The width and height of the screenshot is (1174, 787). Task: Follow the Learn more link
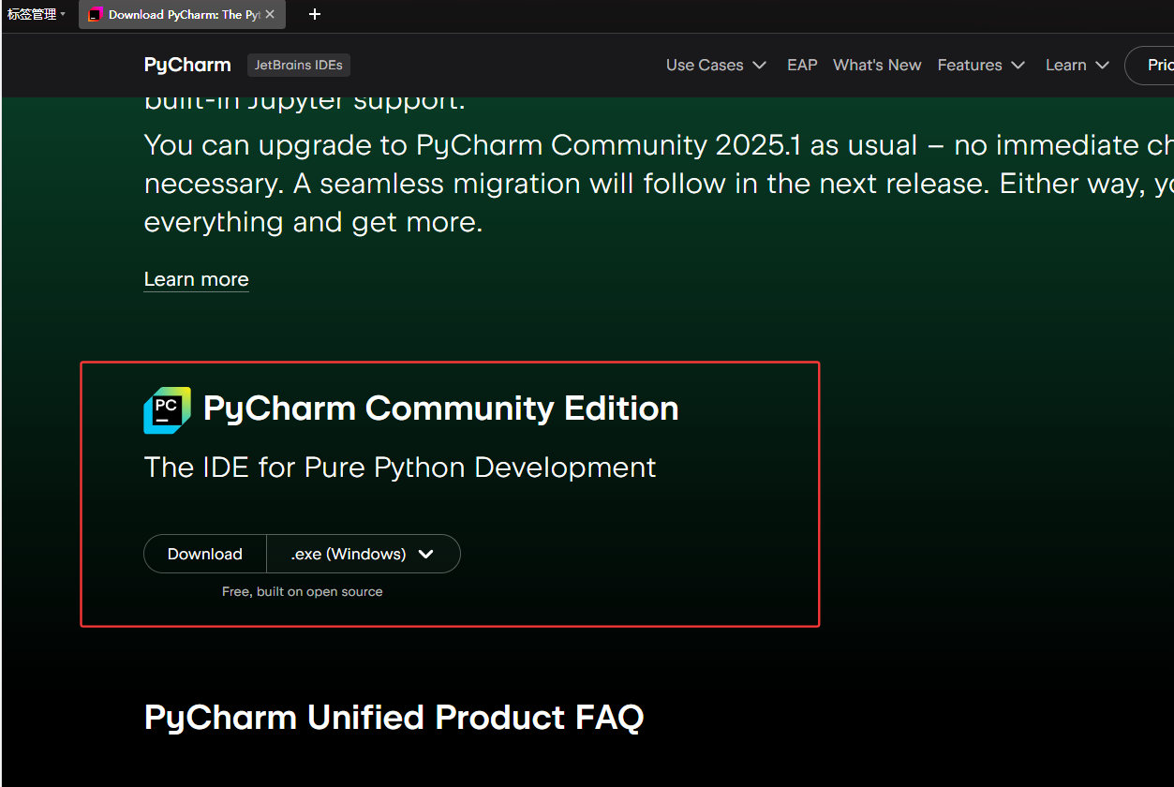point(196,279)
